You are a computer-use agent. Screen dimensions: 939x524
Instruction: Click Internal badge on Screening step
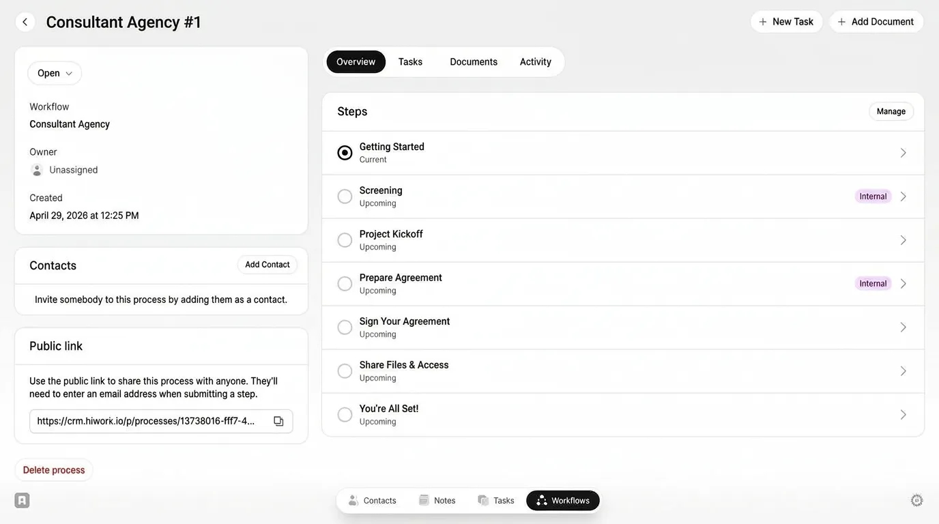(x=873, y=196)
